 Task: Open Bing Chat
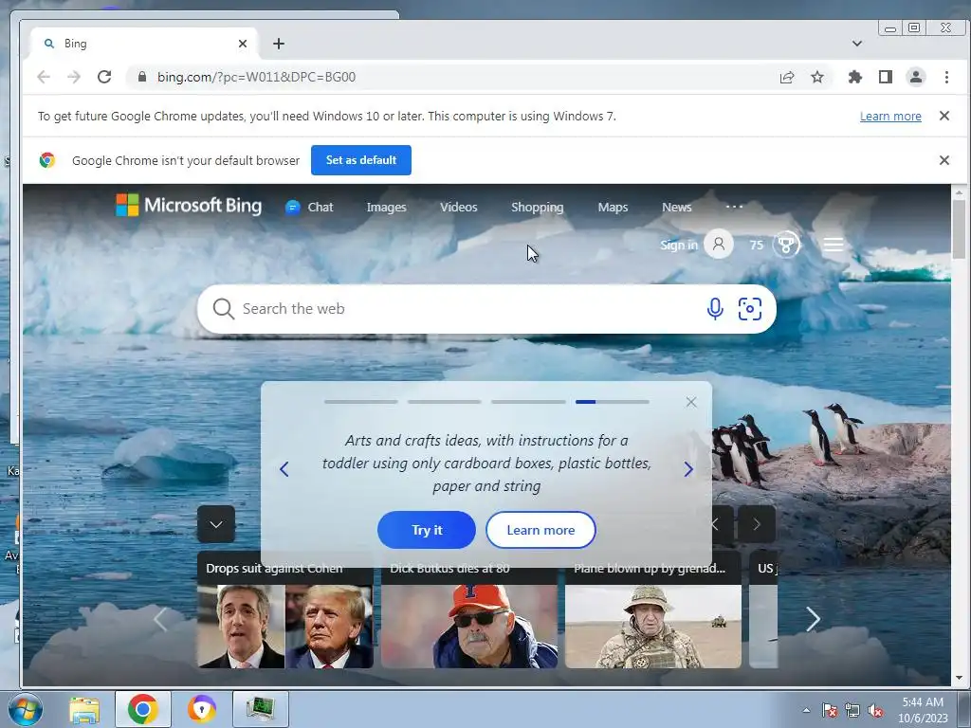309,208
